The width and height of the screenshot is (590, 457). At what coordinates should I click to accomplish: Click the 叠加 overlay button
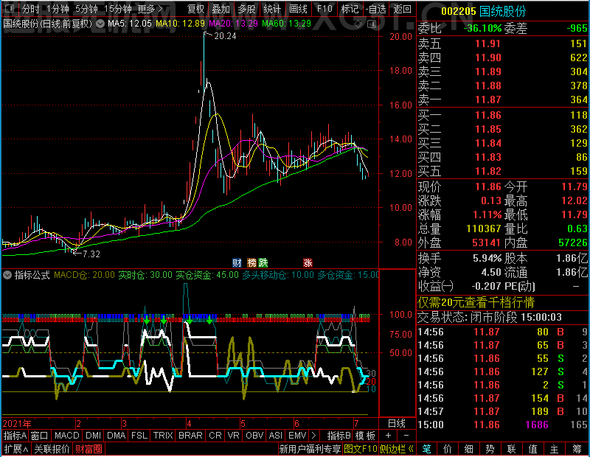click(221, 9)
